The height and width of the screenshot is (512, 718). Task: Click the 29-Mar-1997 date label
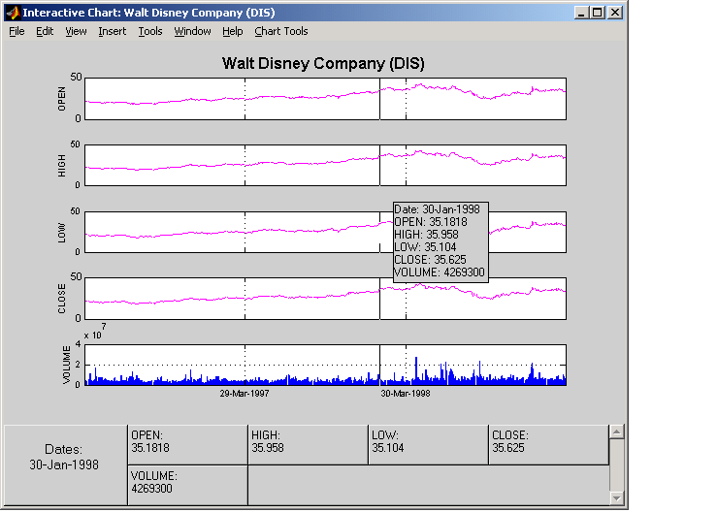(x=245, y=394)
